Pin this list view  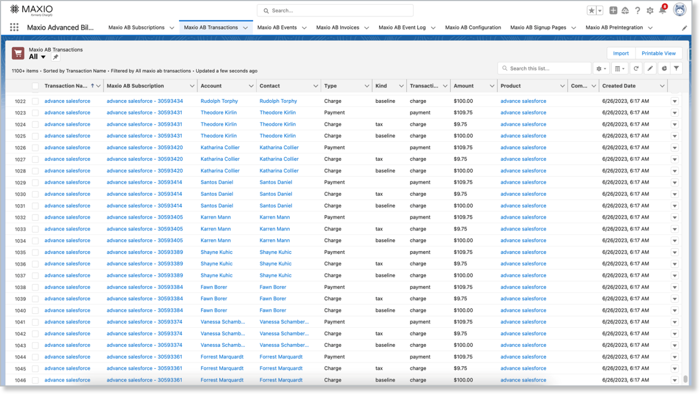coord(55,57)
